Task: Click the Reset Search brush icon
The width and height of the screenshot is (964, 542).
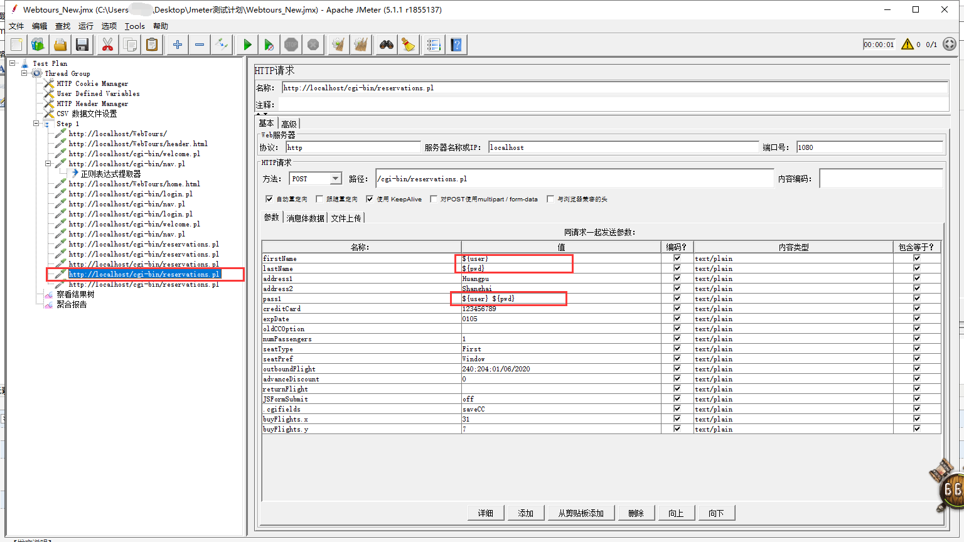Action: [x=409, y=45]
